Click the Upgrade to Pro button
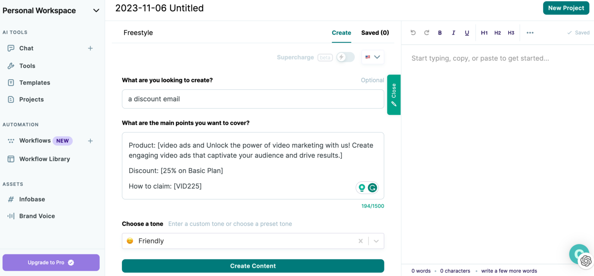Viewport: 594px width, 276px height. (x=51, y=262)
